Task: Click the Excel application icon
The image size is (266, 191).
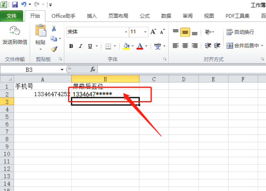Action: pos(3,5)
